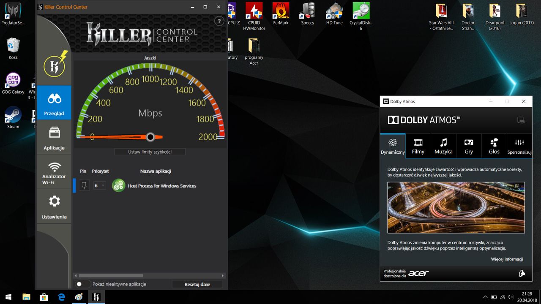Viewport: 541px width, 304px height.
Task: Click the Ustaw limity szybkości button
Action: pyautogui.click(x=150, y=152)
